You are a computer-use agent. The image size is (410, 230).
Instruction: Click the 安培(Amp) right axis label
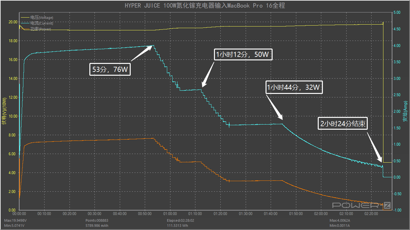406,111
